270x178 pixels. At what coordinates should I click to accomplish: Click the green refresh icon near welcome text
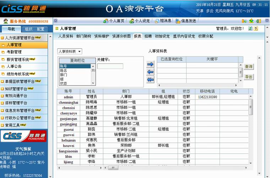pyautogui.click(x=250, y=28)
